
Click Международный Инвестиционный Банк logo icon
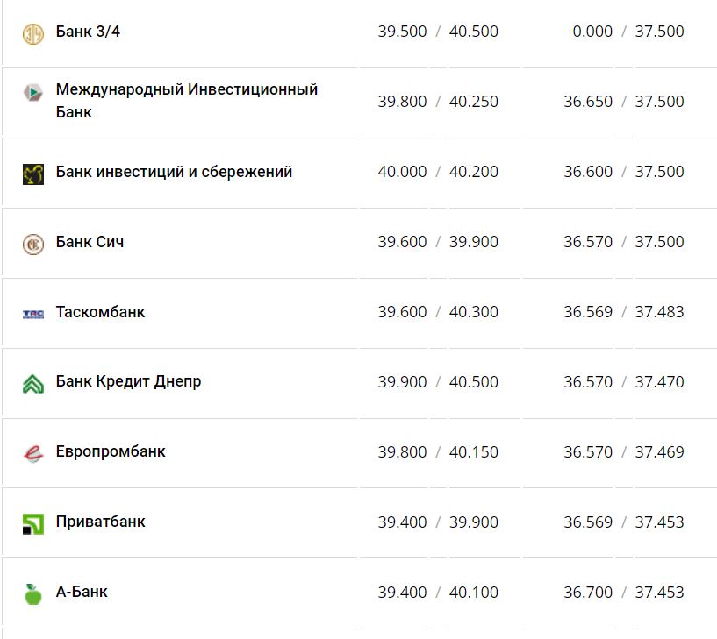[x=32, y=92]
